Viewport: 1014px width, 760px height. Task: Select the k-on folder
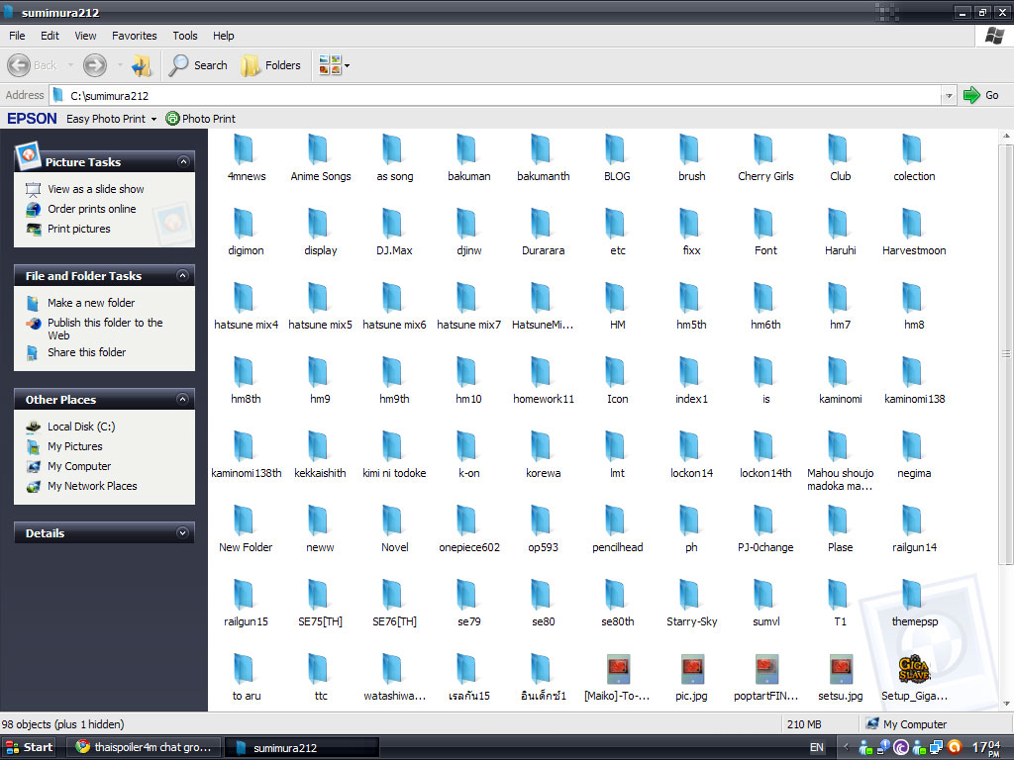[468, 456]
